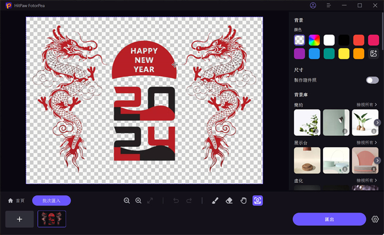Image resolution: width=384 pixels, height=235 pixels.
Task: Click the 顏色 label
Action: [298, 30]
